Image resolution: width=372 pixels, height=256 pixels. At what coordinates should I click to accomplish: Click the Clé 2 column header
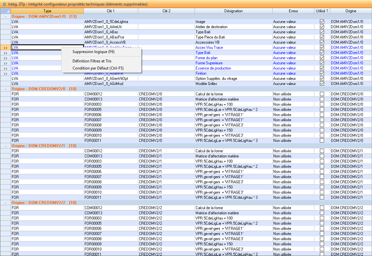click(x=166, y=11)
